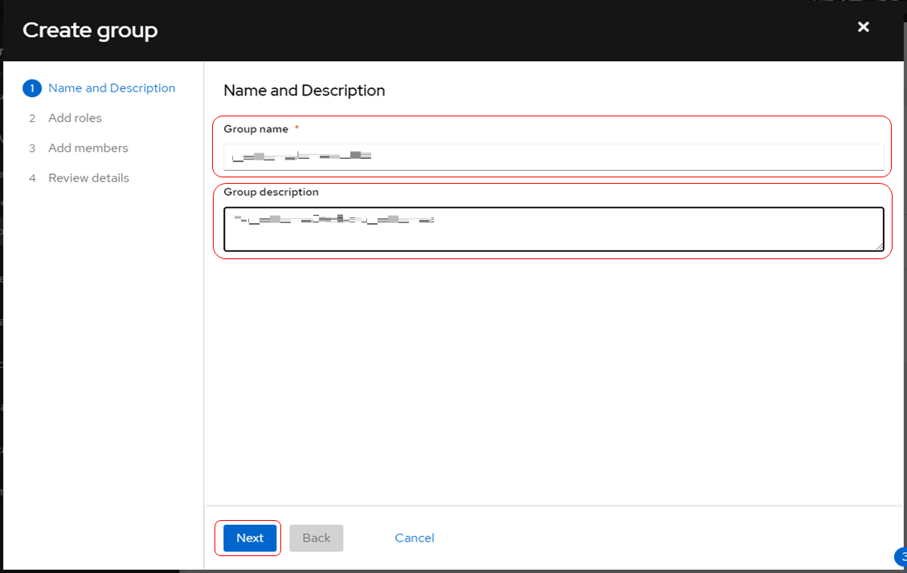The height and width of the screenshot is (573, 907).
Task: Close the Create group dialog with X
Action: tap(863, 27)
